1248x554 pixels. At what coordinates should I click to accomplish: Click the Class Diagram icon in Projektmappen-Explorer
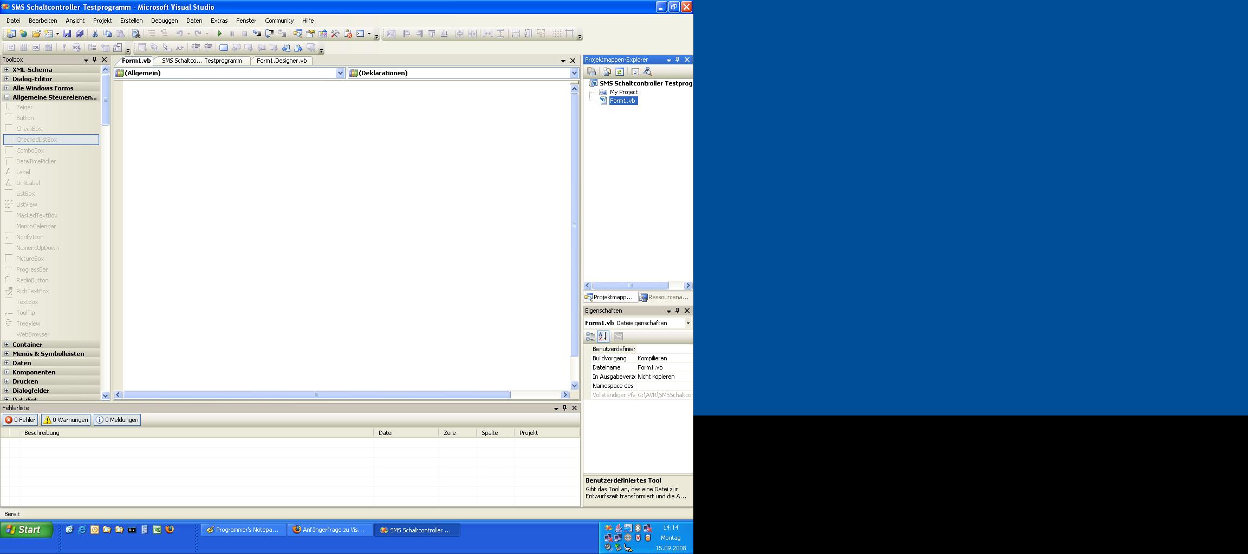[648, 71]
